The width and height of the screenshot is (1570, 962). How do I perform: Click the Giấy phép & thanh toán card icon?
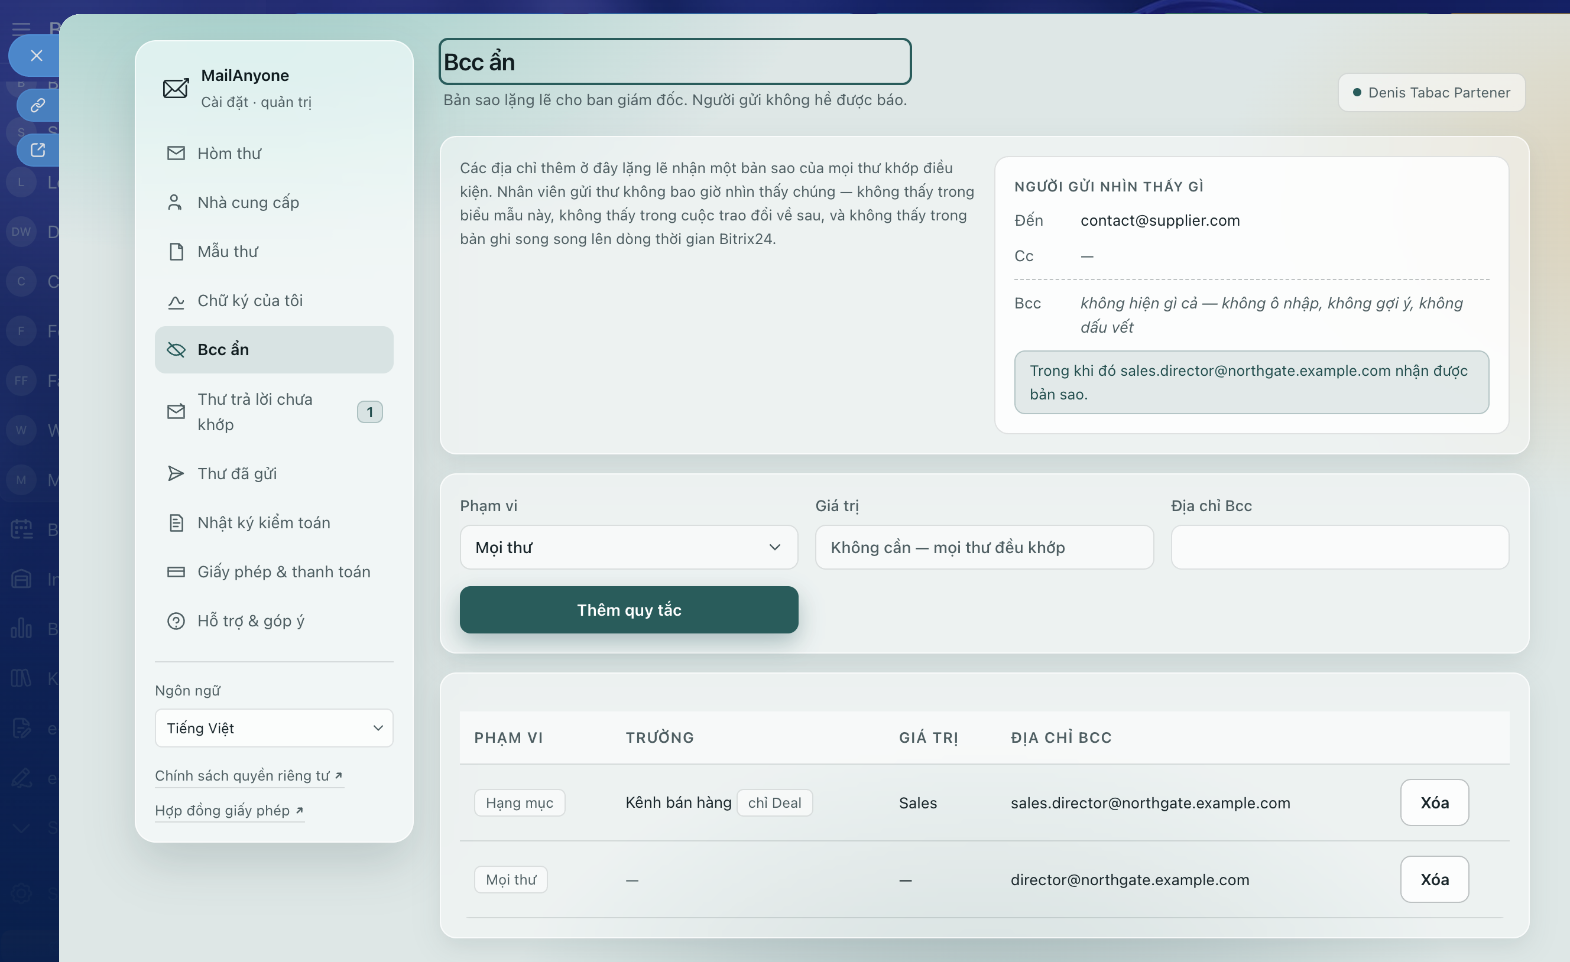pyautogui.click(x=176, y=571)
